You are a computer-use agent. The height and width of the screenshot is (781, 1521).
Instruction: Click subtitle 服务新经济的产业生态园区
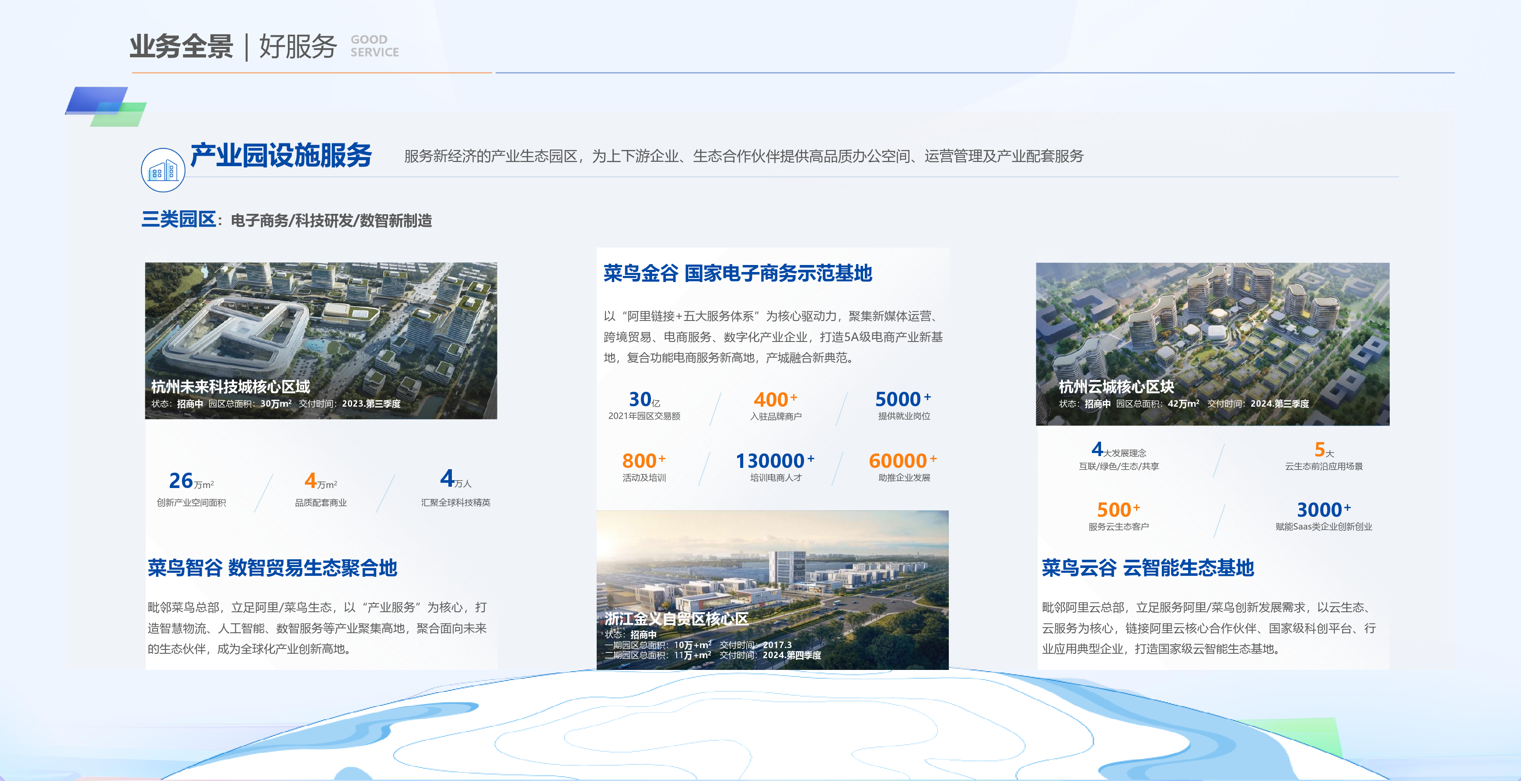(x=744, y=156)
